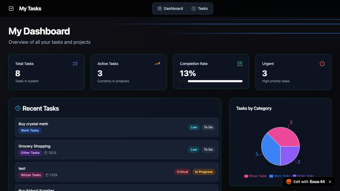Click the In Progress status badge
Screen dimensions: 340x191
204,172
